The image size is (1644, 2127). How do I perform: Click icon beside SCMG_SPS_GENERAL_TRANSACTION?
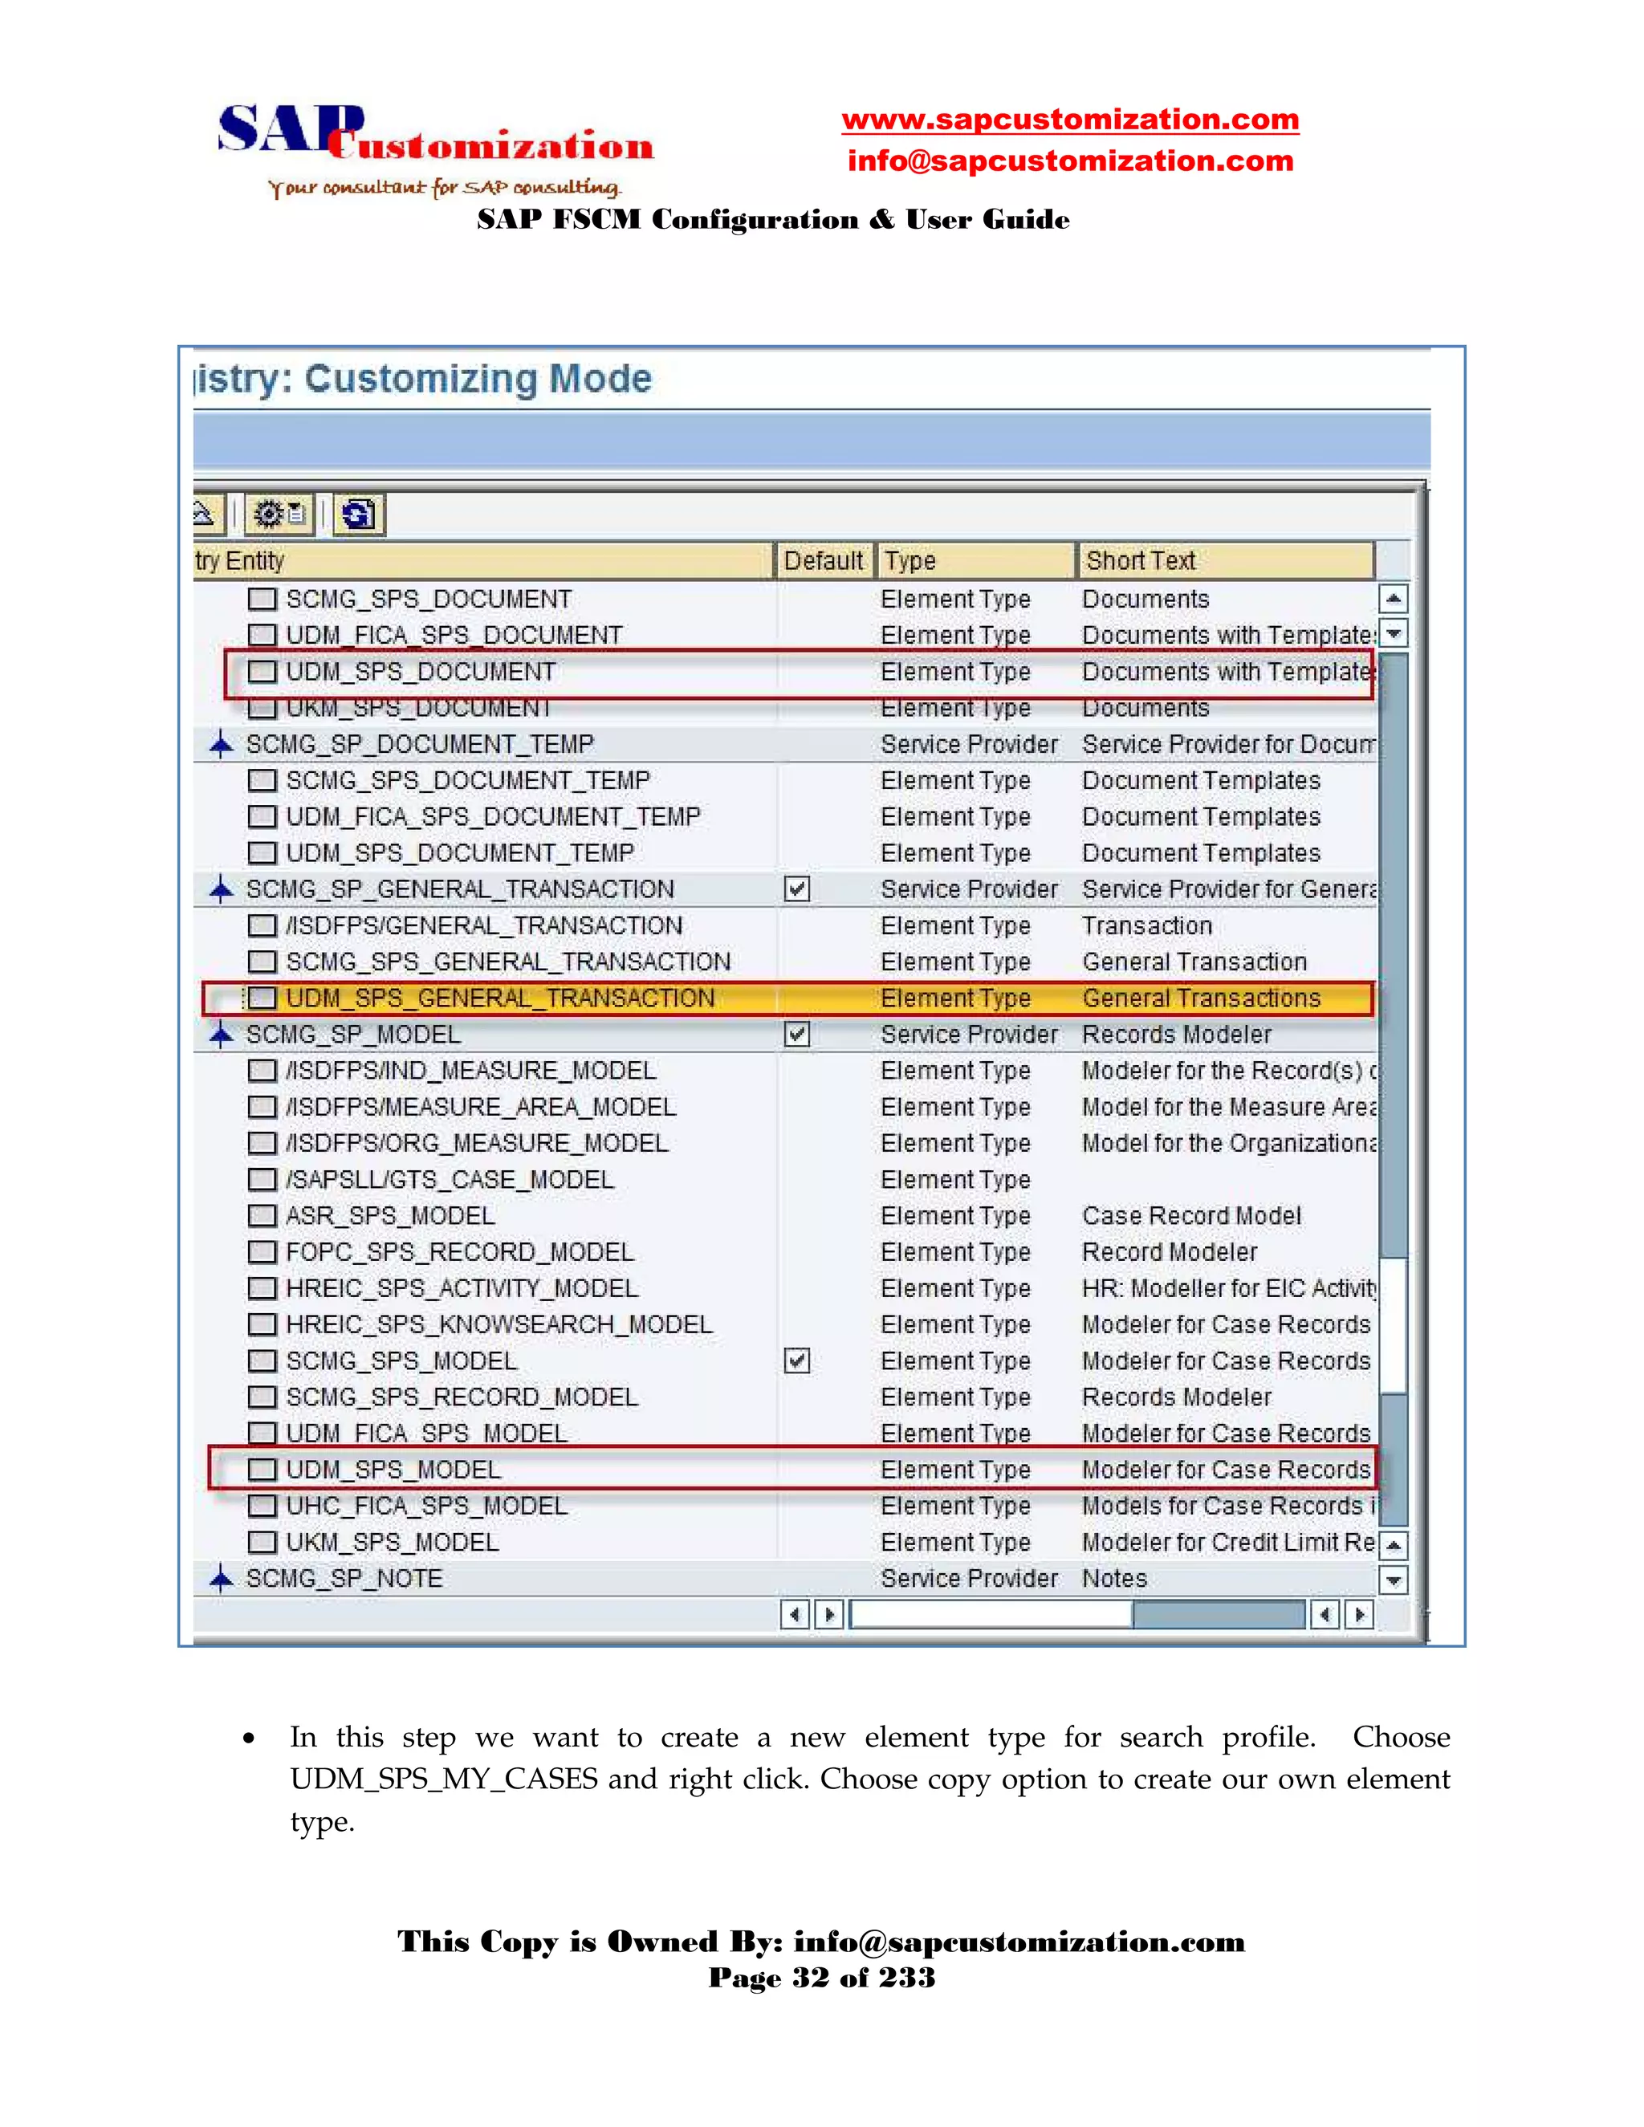coord(262,962)
